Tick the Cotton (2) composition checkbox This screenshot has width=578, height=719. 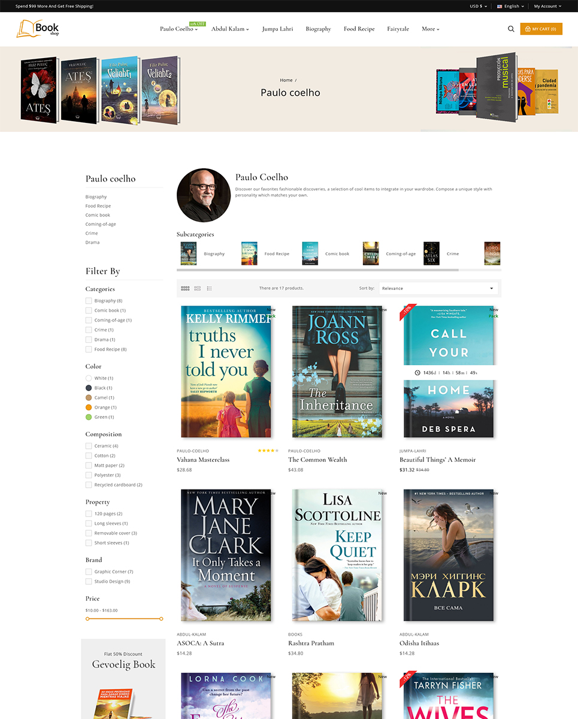click(x=89, y=455)
